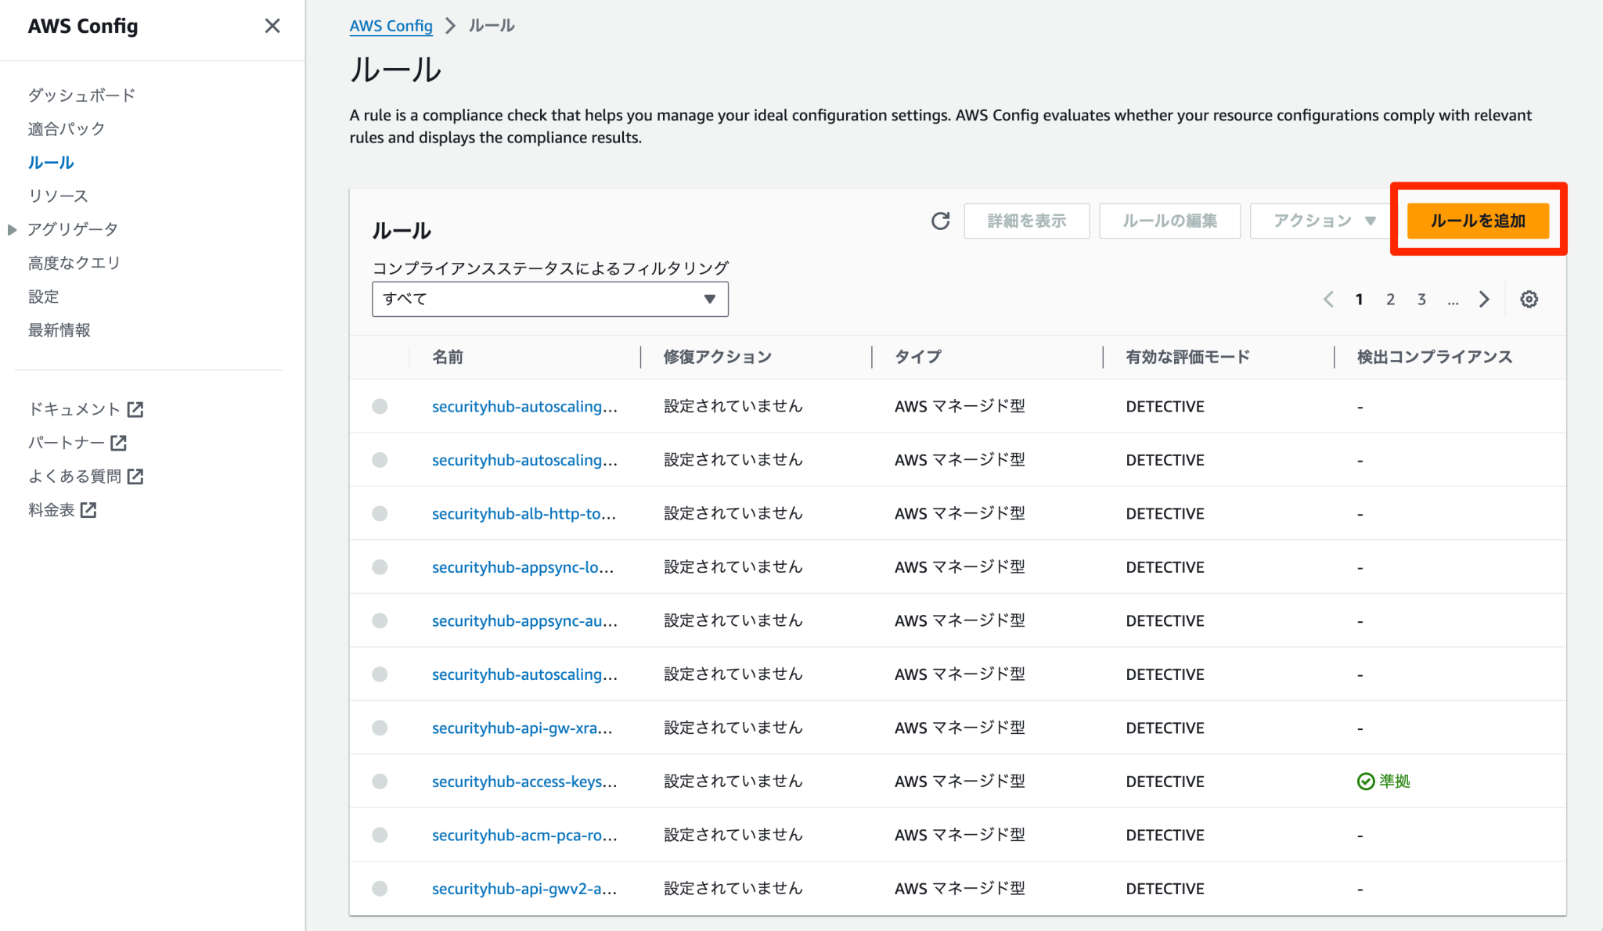Close the AWS Config sidebar with the X icon
1603x931 pixels.
272,26
